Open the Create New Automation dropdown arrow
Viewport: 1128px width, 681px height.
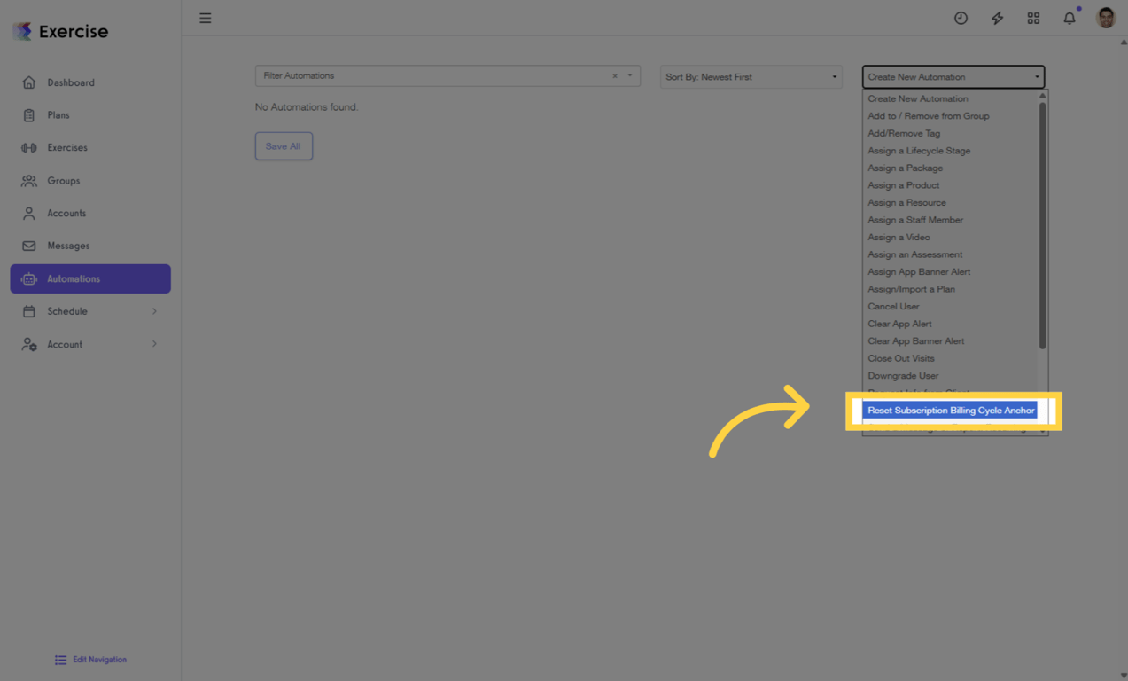coord(1035,76)
